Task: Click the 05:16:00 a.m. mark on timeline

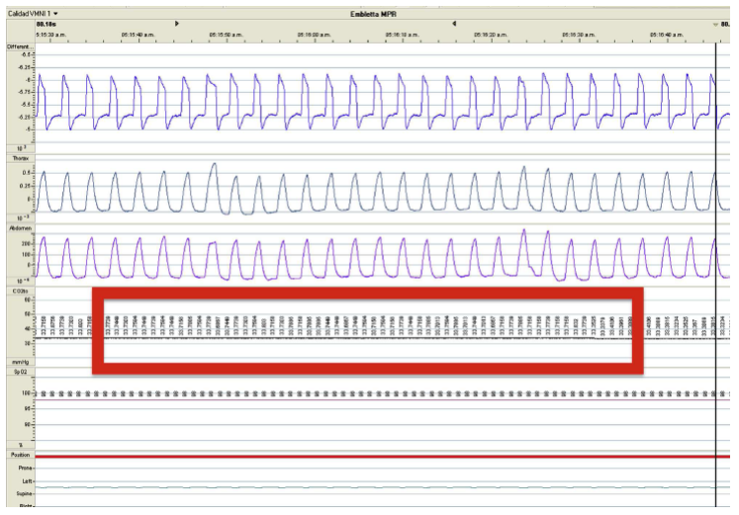Action: pyautogui.click(x=315, y=34)
